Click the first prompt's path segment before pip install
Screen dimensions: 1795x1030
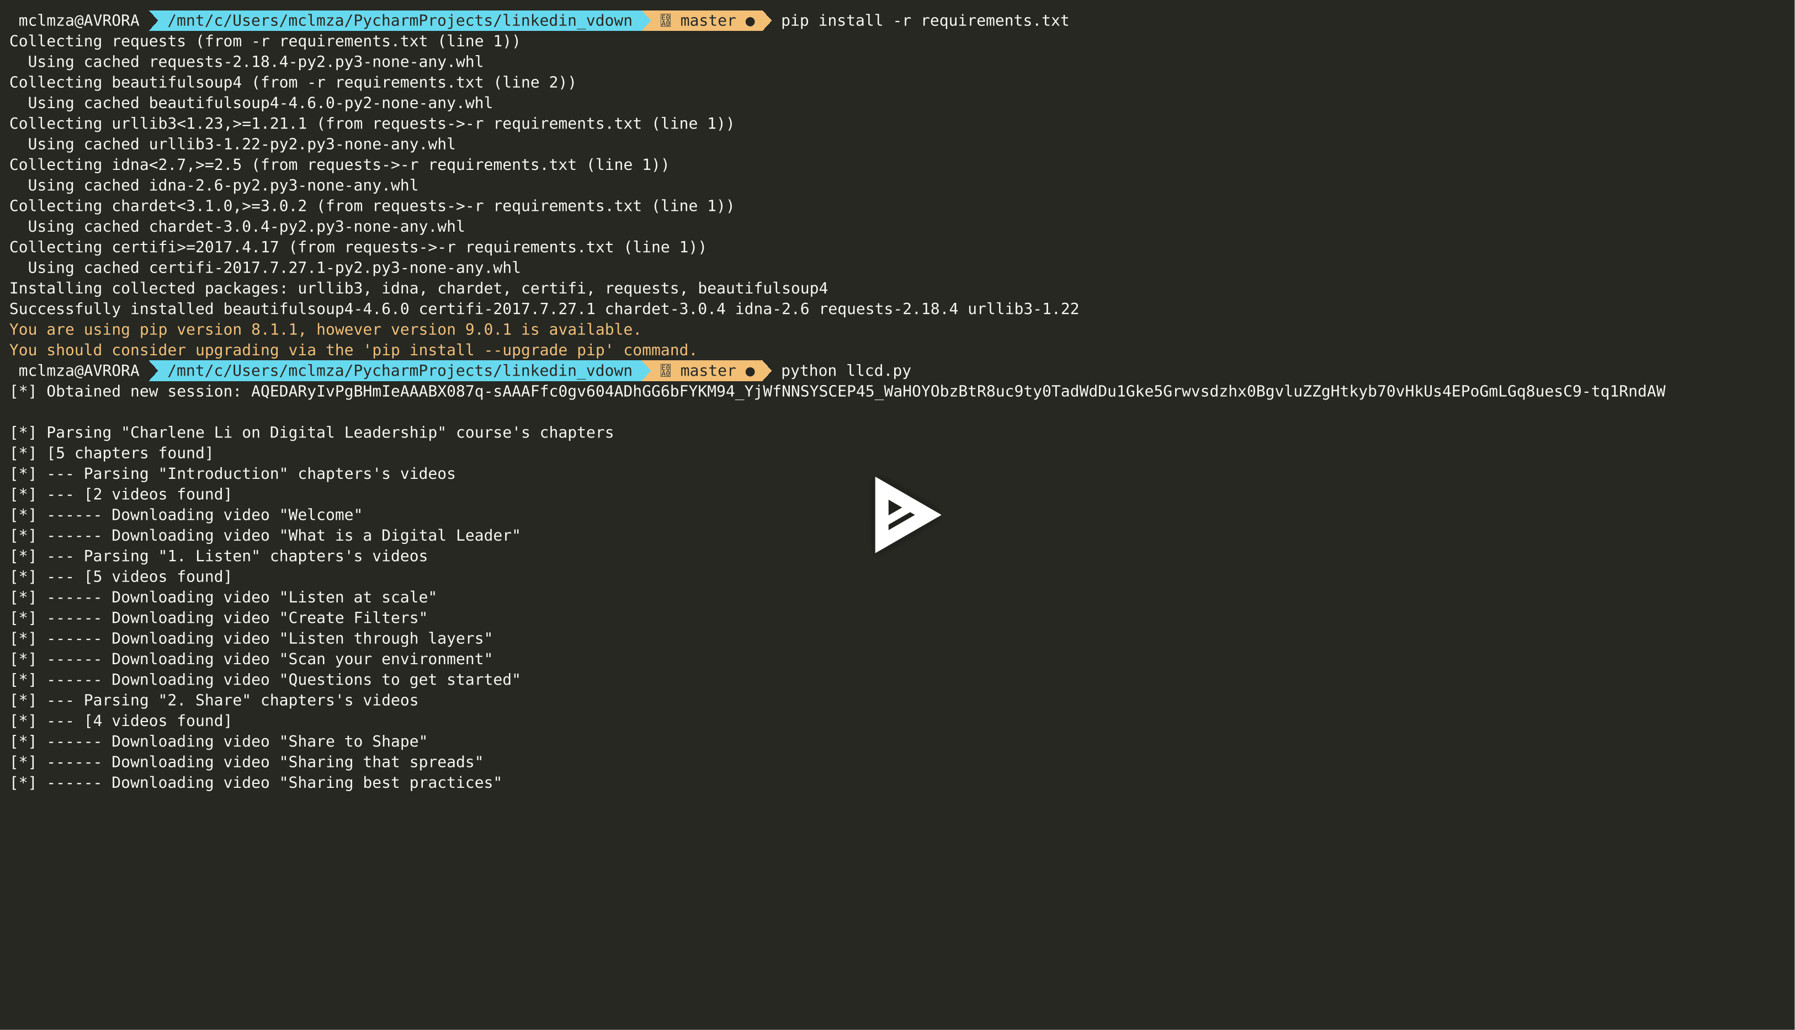400,20
